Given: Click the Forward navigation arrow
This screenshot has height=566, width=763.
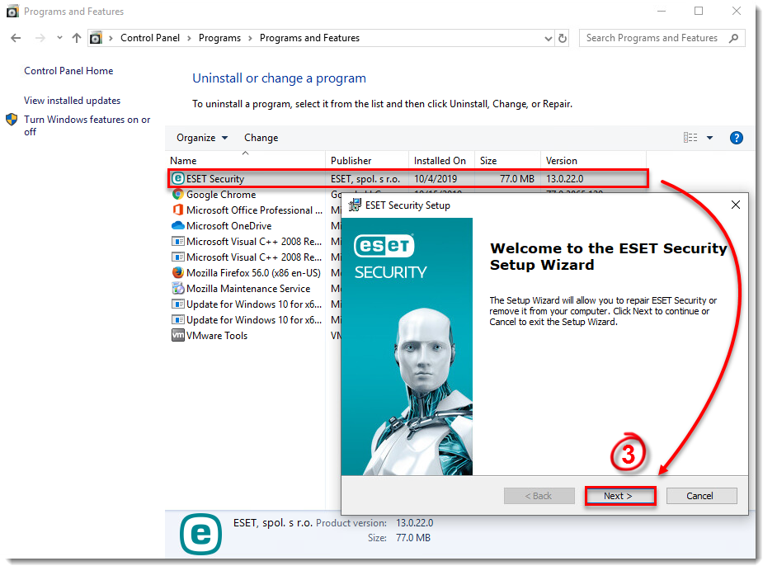Looking at the screenshot, I should (x=40, y=38).
